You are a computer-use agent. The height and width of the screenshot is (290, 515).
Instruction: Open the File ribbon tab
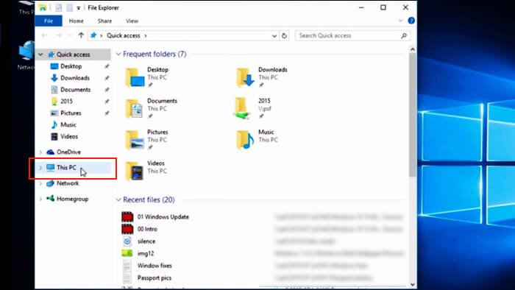[x=49, y=21]
